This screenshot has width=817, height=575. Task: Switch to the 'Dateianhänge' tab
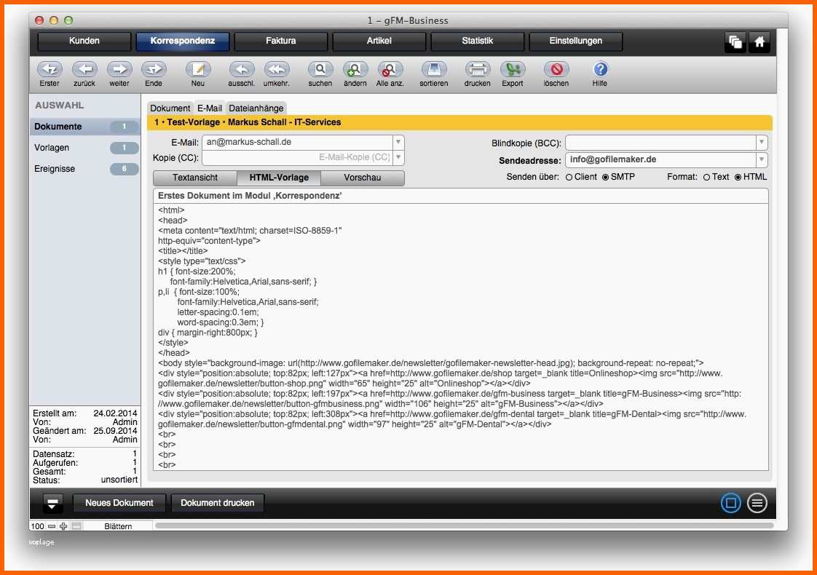point(256,108)
